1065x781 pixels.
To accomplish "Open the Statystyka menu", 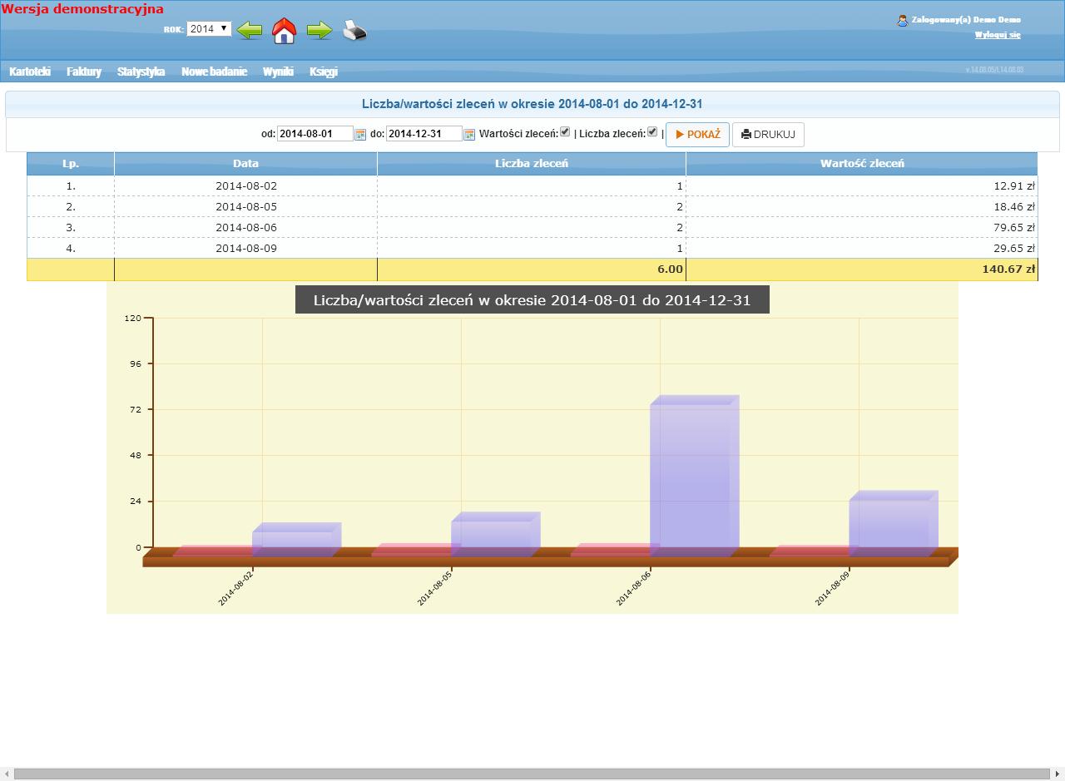I will tap(141, 72).
